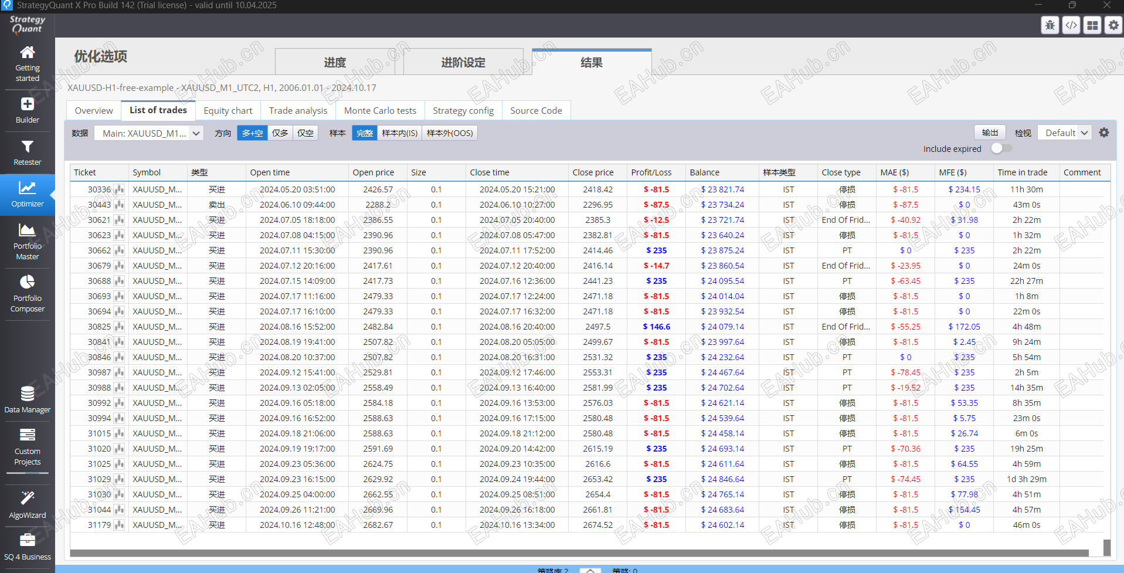The width and height of the screenshot is (1124, 573).
Task: Open the Strategy config tab
Action: tap(463, 110)
